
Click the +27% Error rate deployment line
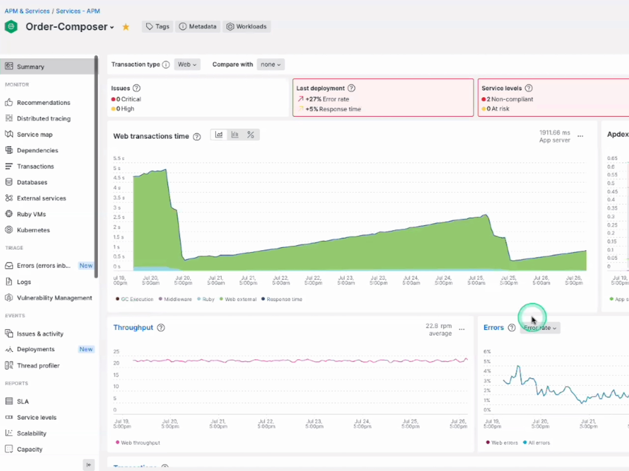coord(323,99)
